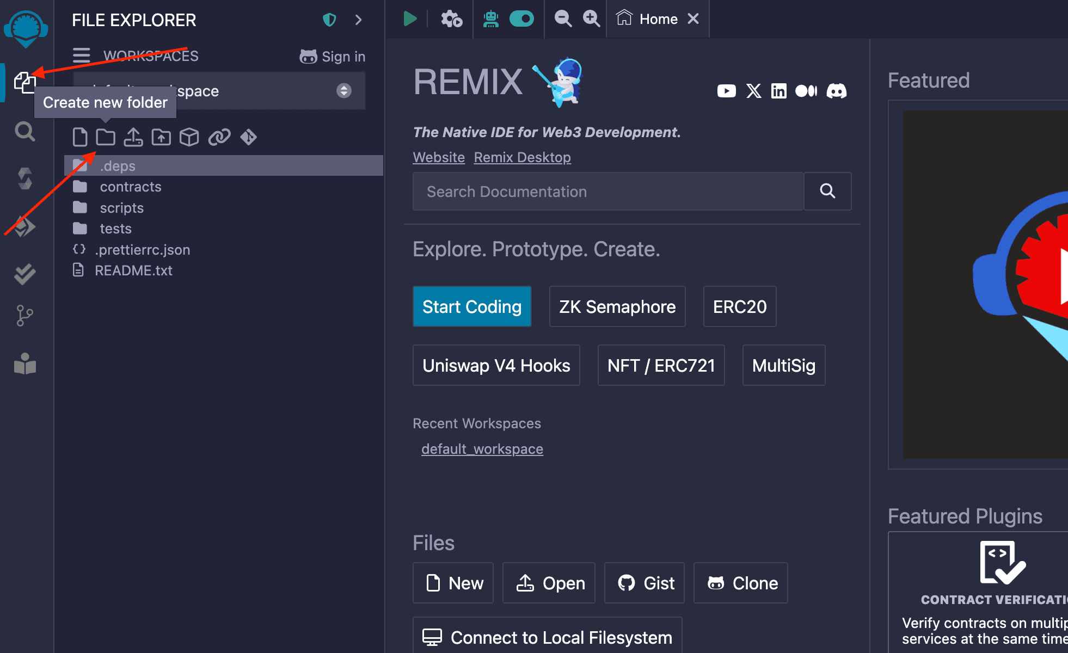Open the Search in files sidebar icon
This screenshot has height=653, width=1068.
(x=25, y=131)
